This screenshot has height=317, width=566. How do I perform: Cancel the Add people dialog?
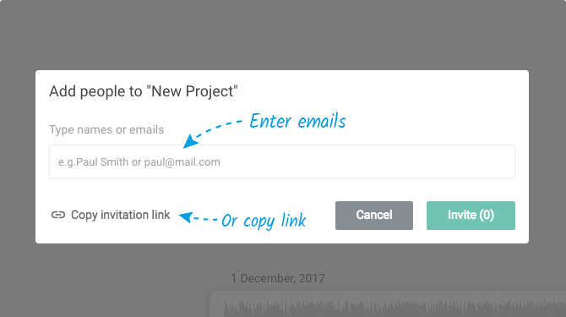click(374, 216)
